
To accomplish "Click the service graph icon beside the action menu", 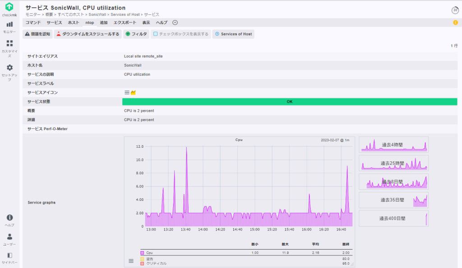I will point(133,93).
